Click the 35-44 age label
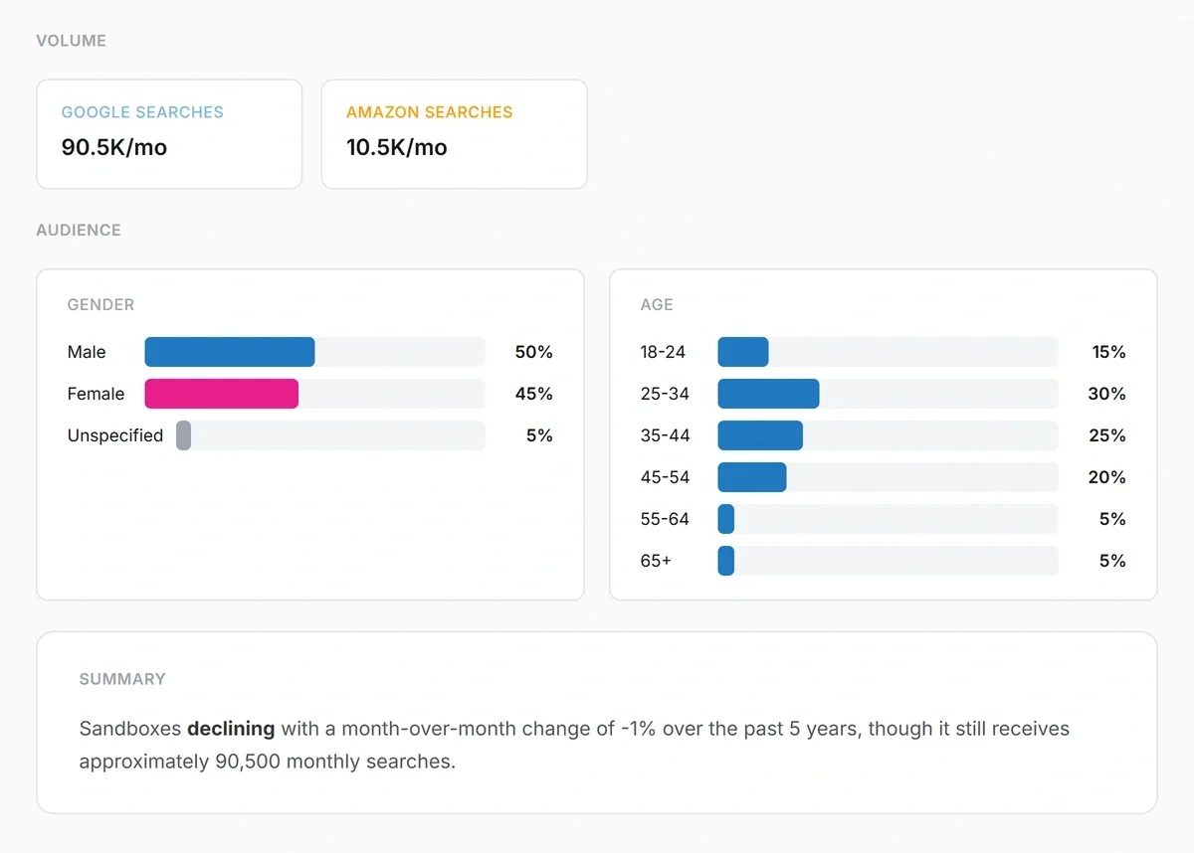 click(665, 435)
